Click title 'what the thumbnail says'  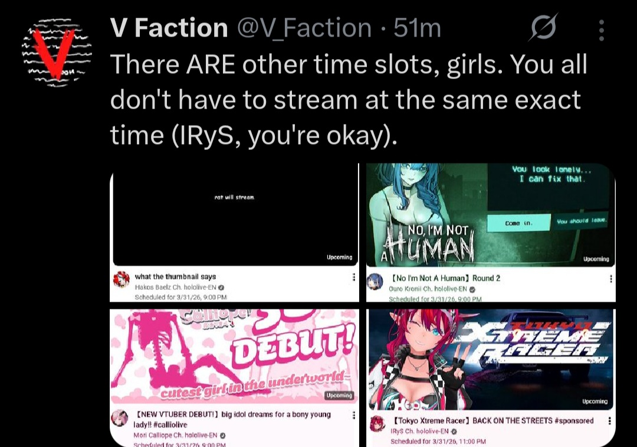176,276
